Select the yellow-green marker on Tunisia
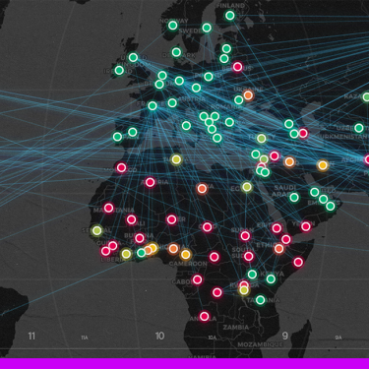 pyautogui.click(x=176, y=159)
